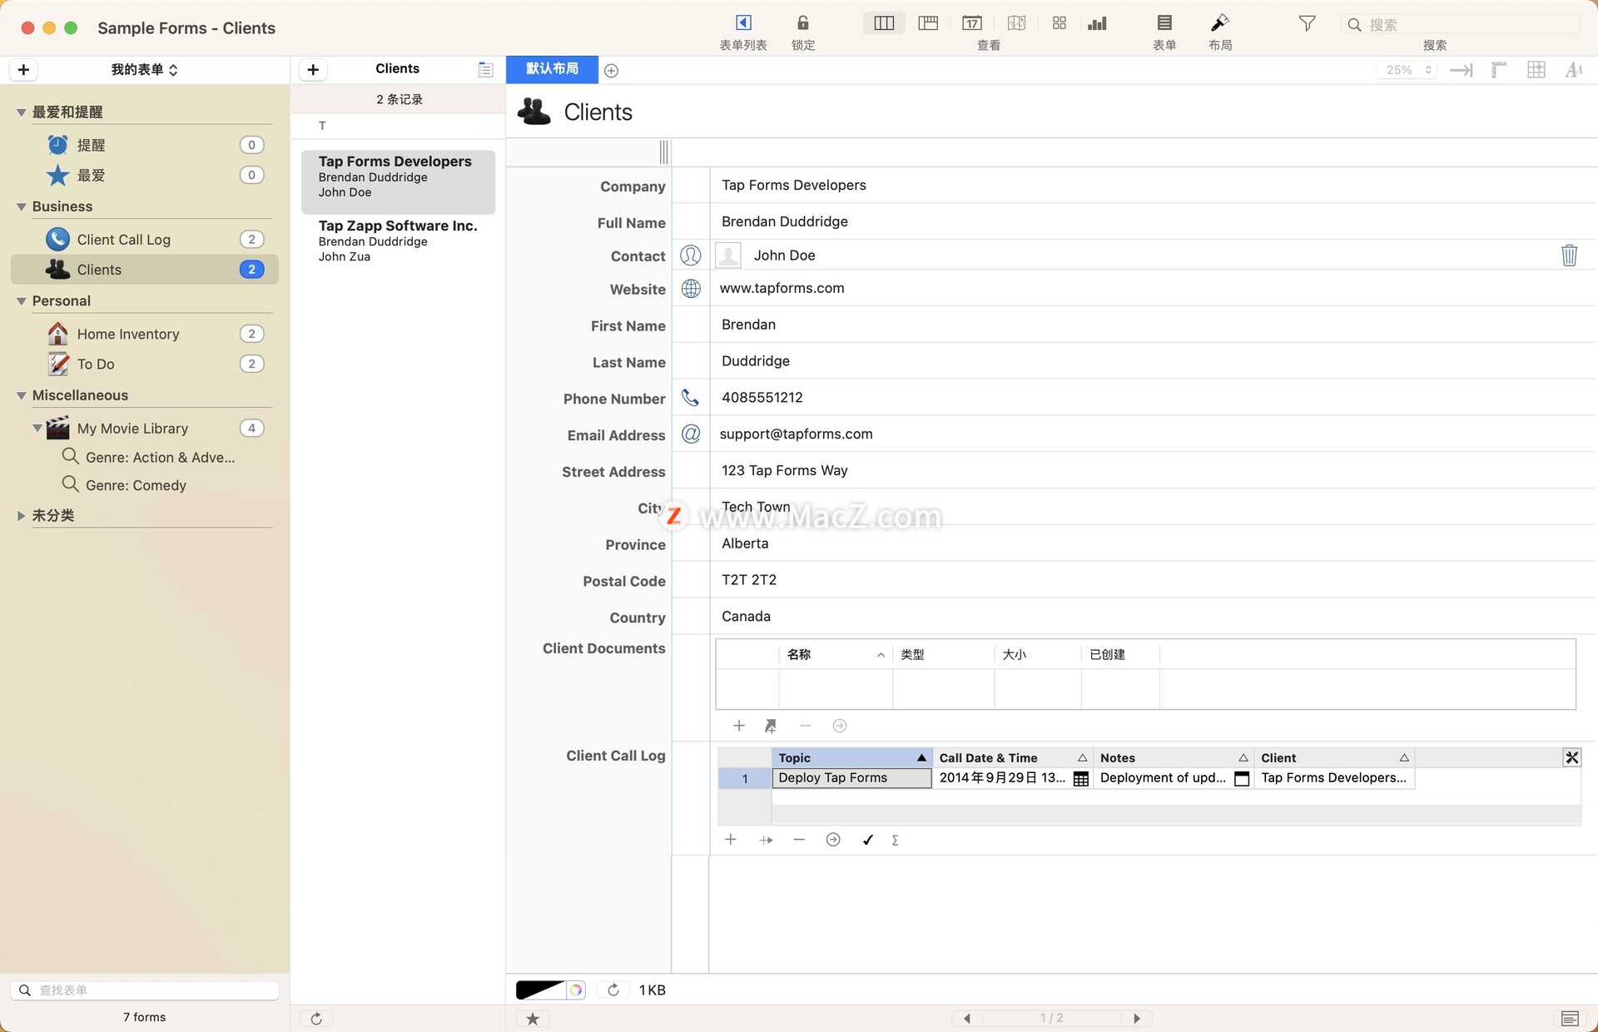
Task: Switch to photo grid view icon
Action: (1060, 23)
